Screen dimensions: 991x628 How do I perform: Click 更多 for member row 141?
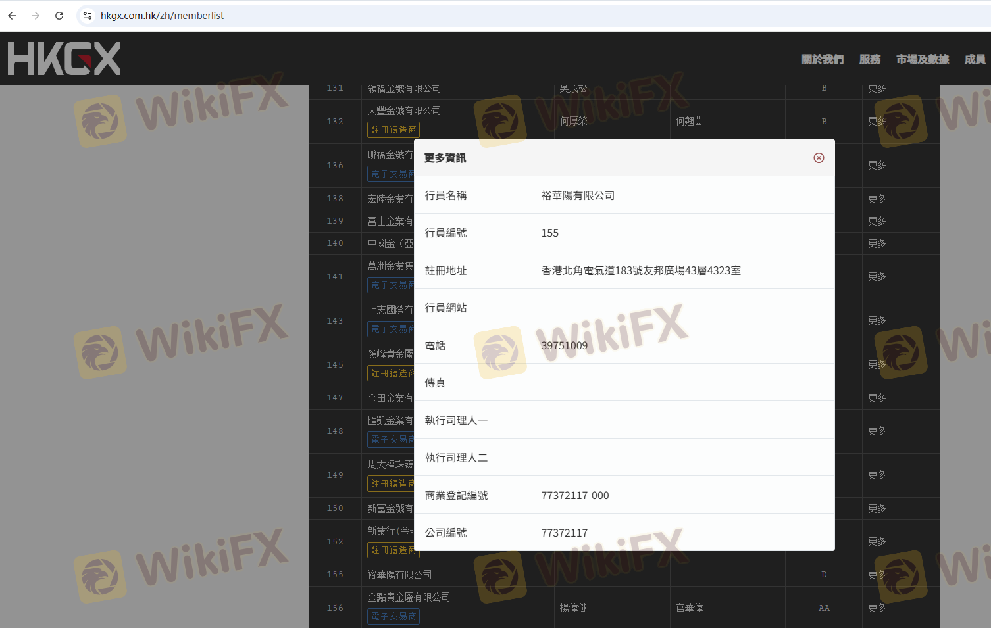tap(877, 276)
